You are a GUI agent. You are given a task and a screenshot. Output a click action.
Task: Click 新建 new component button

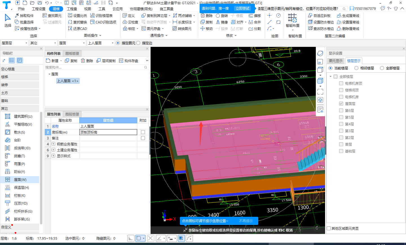click(x=52, y=61)
